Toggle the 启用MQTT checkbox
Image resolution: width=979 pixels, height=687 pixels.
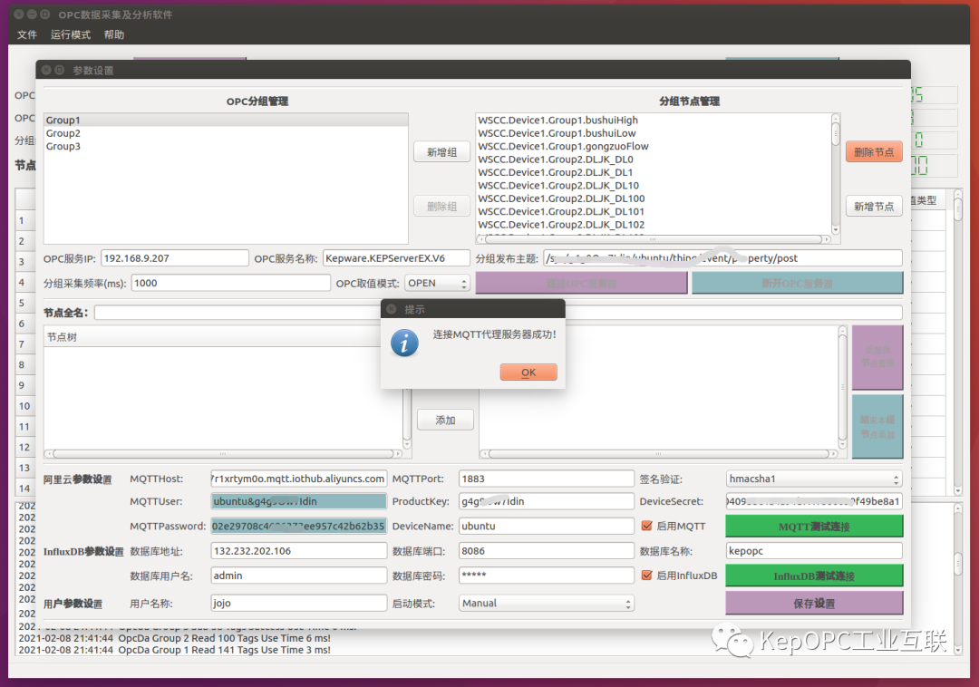pos(647,526)
